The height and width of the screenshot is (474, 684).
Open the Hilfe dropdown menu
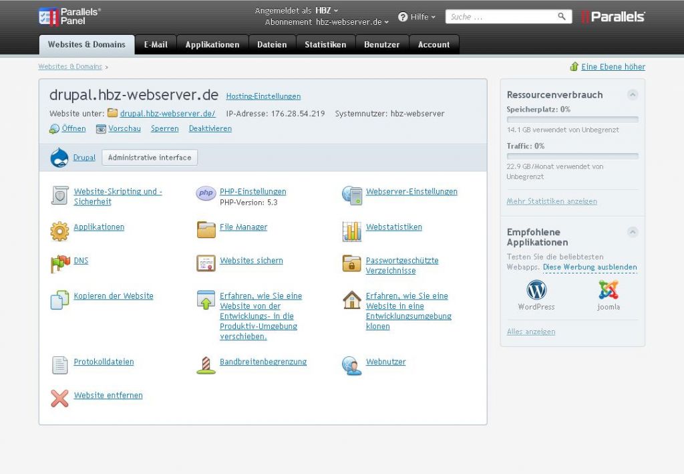pyautogui.click(x=417, y=17)
